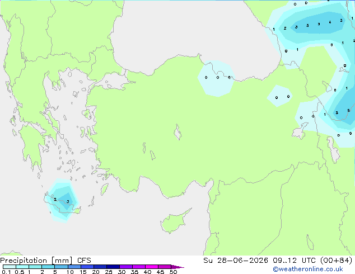Click the "0.5" legend label

(19, 272)
